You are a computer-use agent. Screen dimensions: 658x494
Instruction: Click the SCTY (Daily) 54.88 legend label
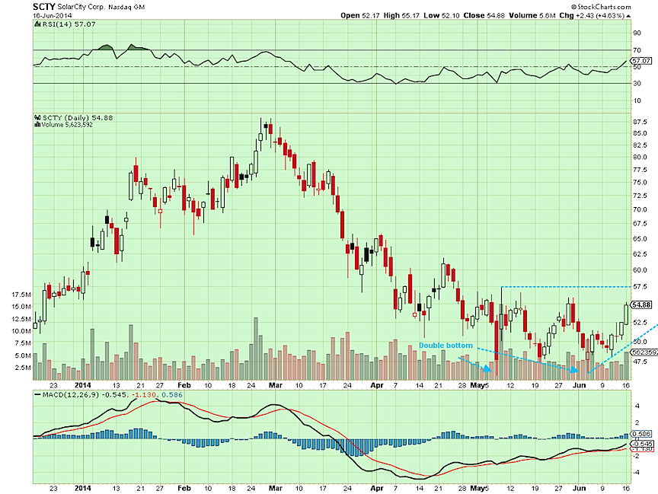tap(78, 118)
